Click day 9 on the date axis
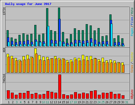 point(40,102)
